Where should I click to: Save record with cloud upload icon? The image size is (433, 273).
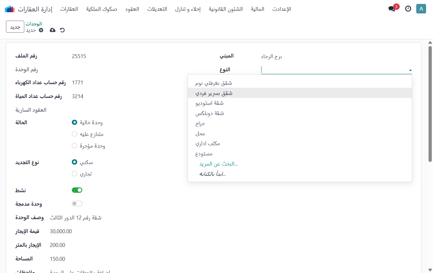pyautogui.click(x=52, y=30)
